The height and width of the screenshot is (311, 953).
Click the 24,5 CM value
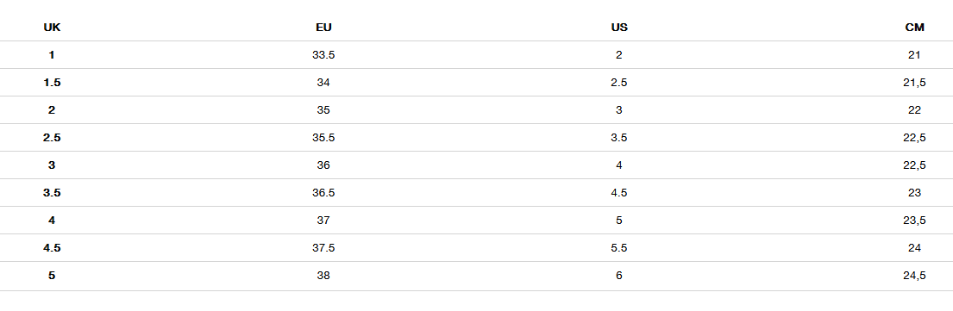(x=914, y=276)
